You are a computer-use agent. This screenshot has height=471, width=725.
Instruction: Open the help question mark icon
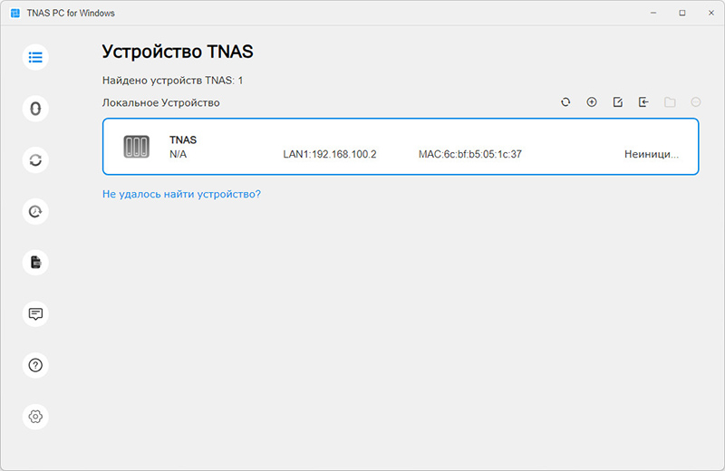point(35,365)
